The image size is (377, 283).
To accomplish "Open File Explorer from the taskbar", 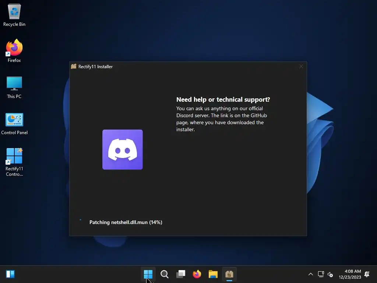I will [213, 274].
